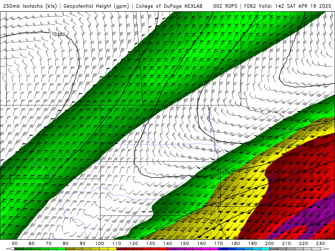Click the right arrow end of the color bar
335x251 pixels.
click(x=325, y=248)
